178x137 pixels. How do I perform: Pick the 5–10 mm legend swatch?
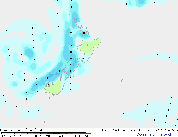click(31, 133)
